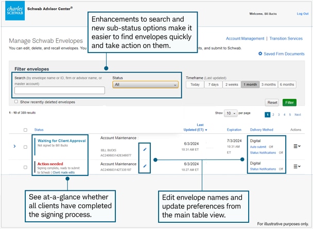
Task: Choose the Today timeframe
Action: (x=195, y=84)
